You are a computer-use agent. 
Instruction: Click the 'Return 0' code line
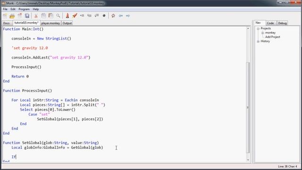[x=20, y=76]
